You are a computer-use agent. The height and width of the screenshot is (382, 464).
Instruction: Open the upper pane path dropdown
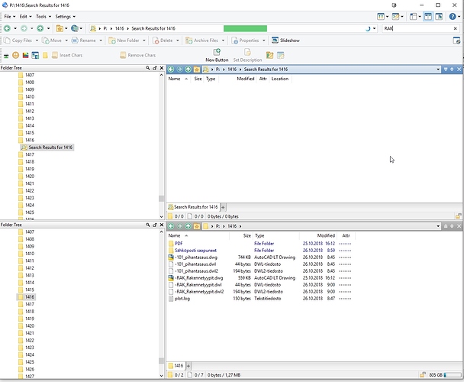pyautogui.click(x=438, y=70)
